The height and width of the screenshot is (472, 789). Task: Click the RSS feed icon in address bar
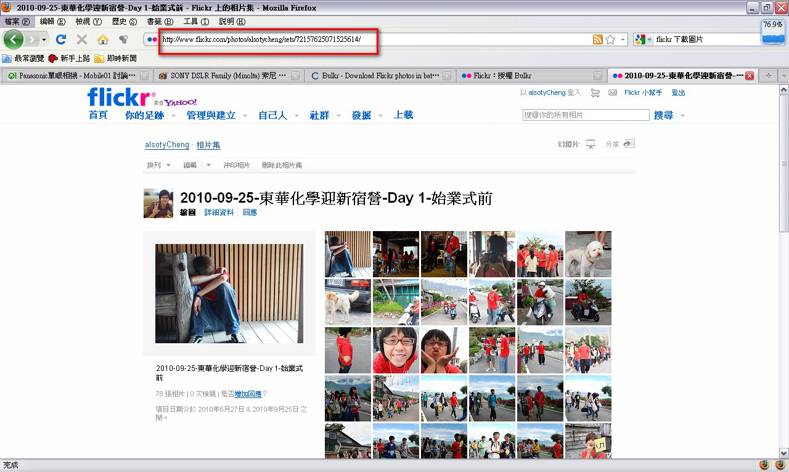[597, 39]
